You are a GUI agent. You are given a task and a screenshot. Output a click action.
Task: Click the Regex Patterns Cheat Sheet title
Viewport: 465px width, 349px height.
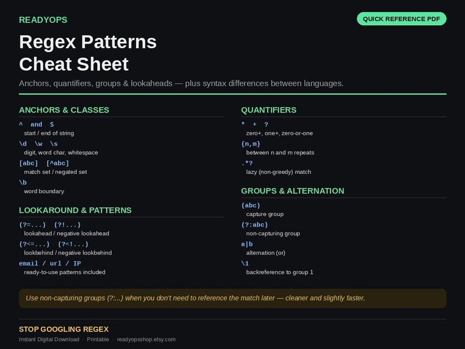point(88,53)
